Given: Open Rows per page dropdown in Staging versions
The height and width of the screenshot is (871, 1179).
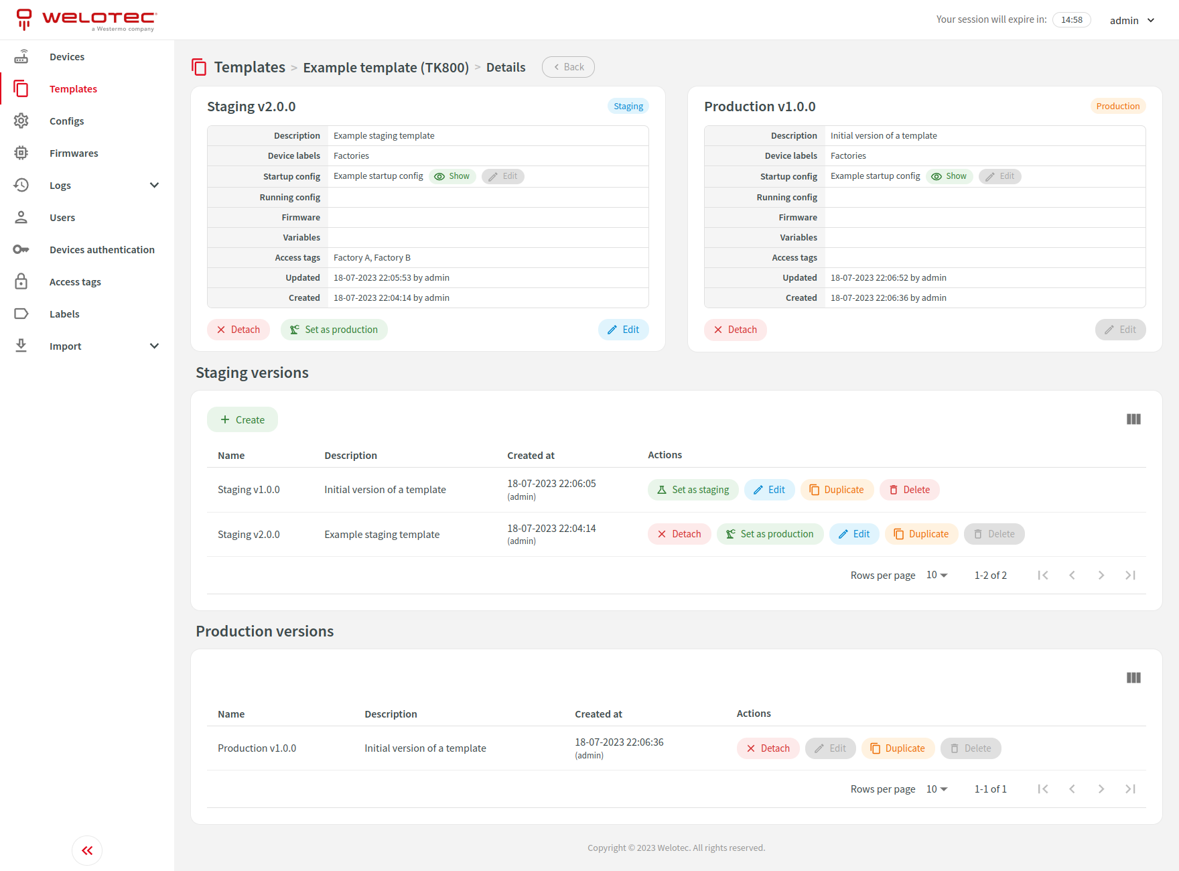Looking at the screenshot, I should (937, 576).
